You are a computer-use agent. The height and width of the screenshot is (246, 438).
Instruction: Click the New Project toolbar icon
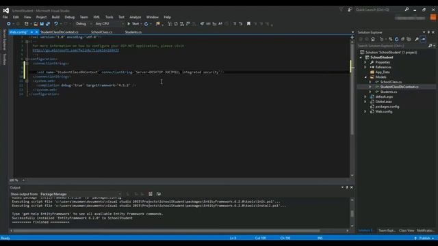(x=26, y=24)
